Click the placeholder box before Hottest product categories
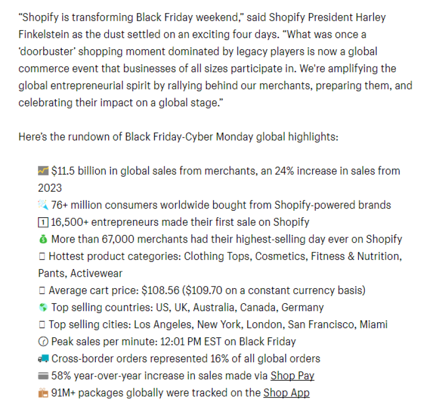Viewport: 433px width, 403px height. pyautogui.click(x=42, y=256)
